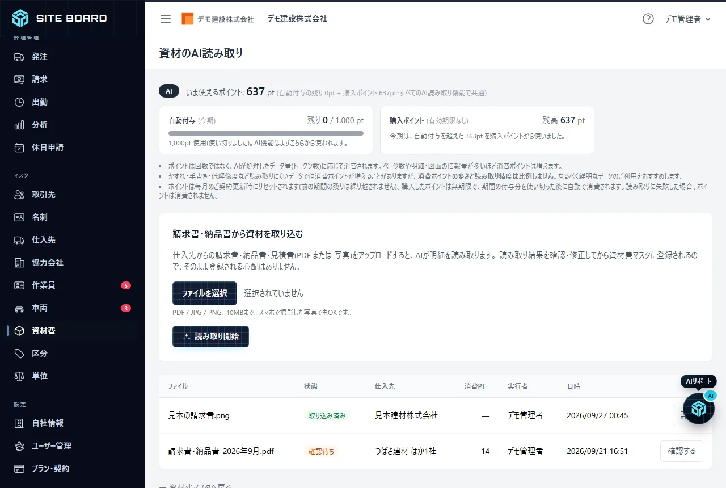Viewport: 726px width, 488px height.
Task: Click the red badge 5 beside 作業員
Action: pyautogui.click(x=126, y=285)
